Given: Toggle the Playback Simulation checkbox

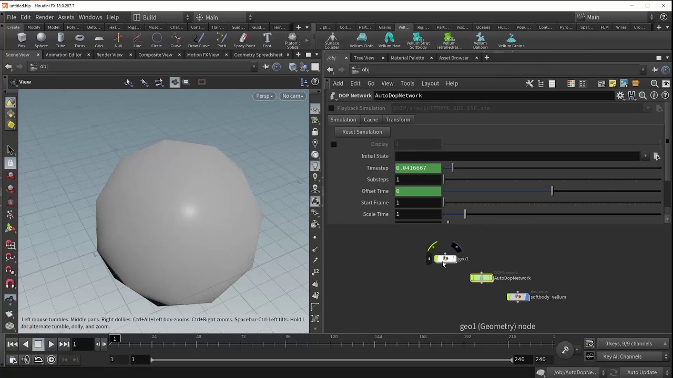Looking at the screenshot, I should point(331,108).
